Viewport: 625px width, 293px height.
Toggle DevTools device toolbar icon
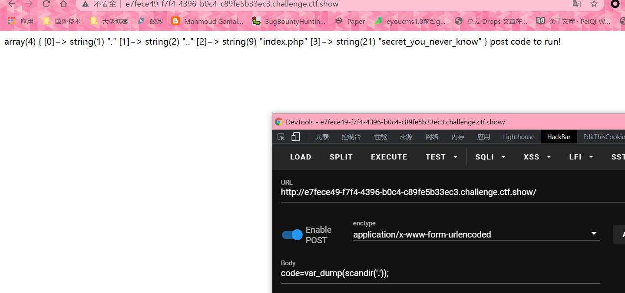(x=295, y=137)
